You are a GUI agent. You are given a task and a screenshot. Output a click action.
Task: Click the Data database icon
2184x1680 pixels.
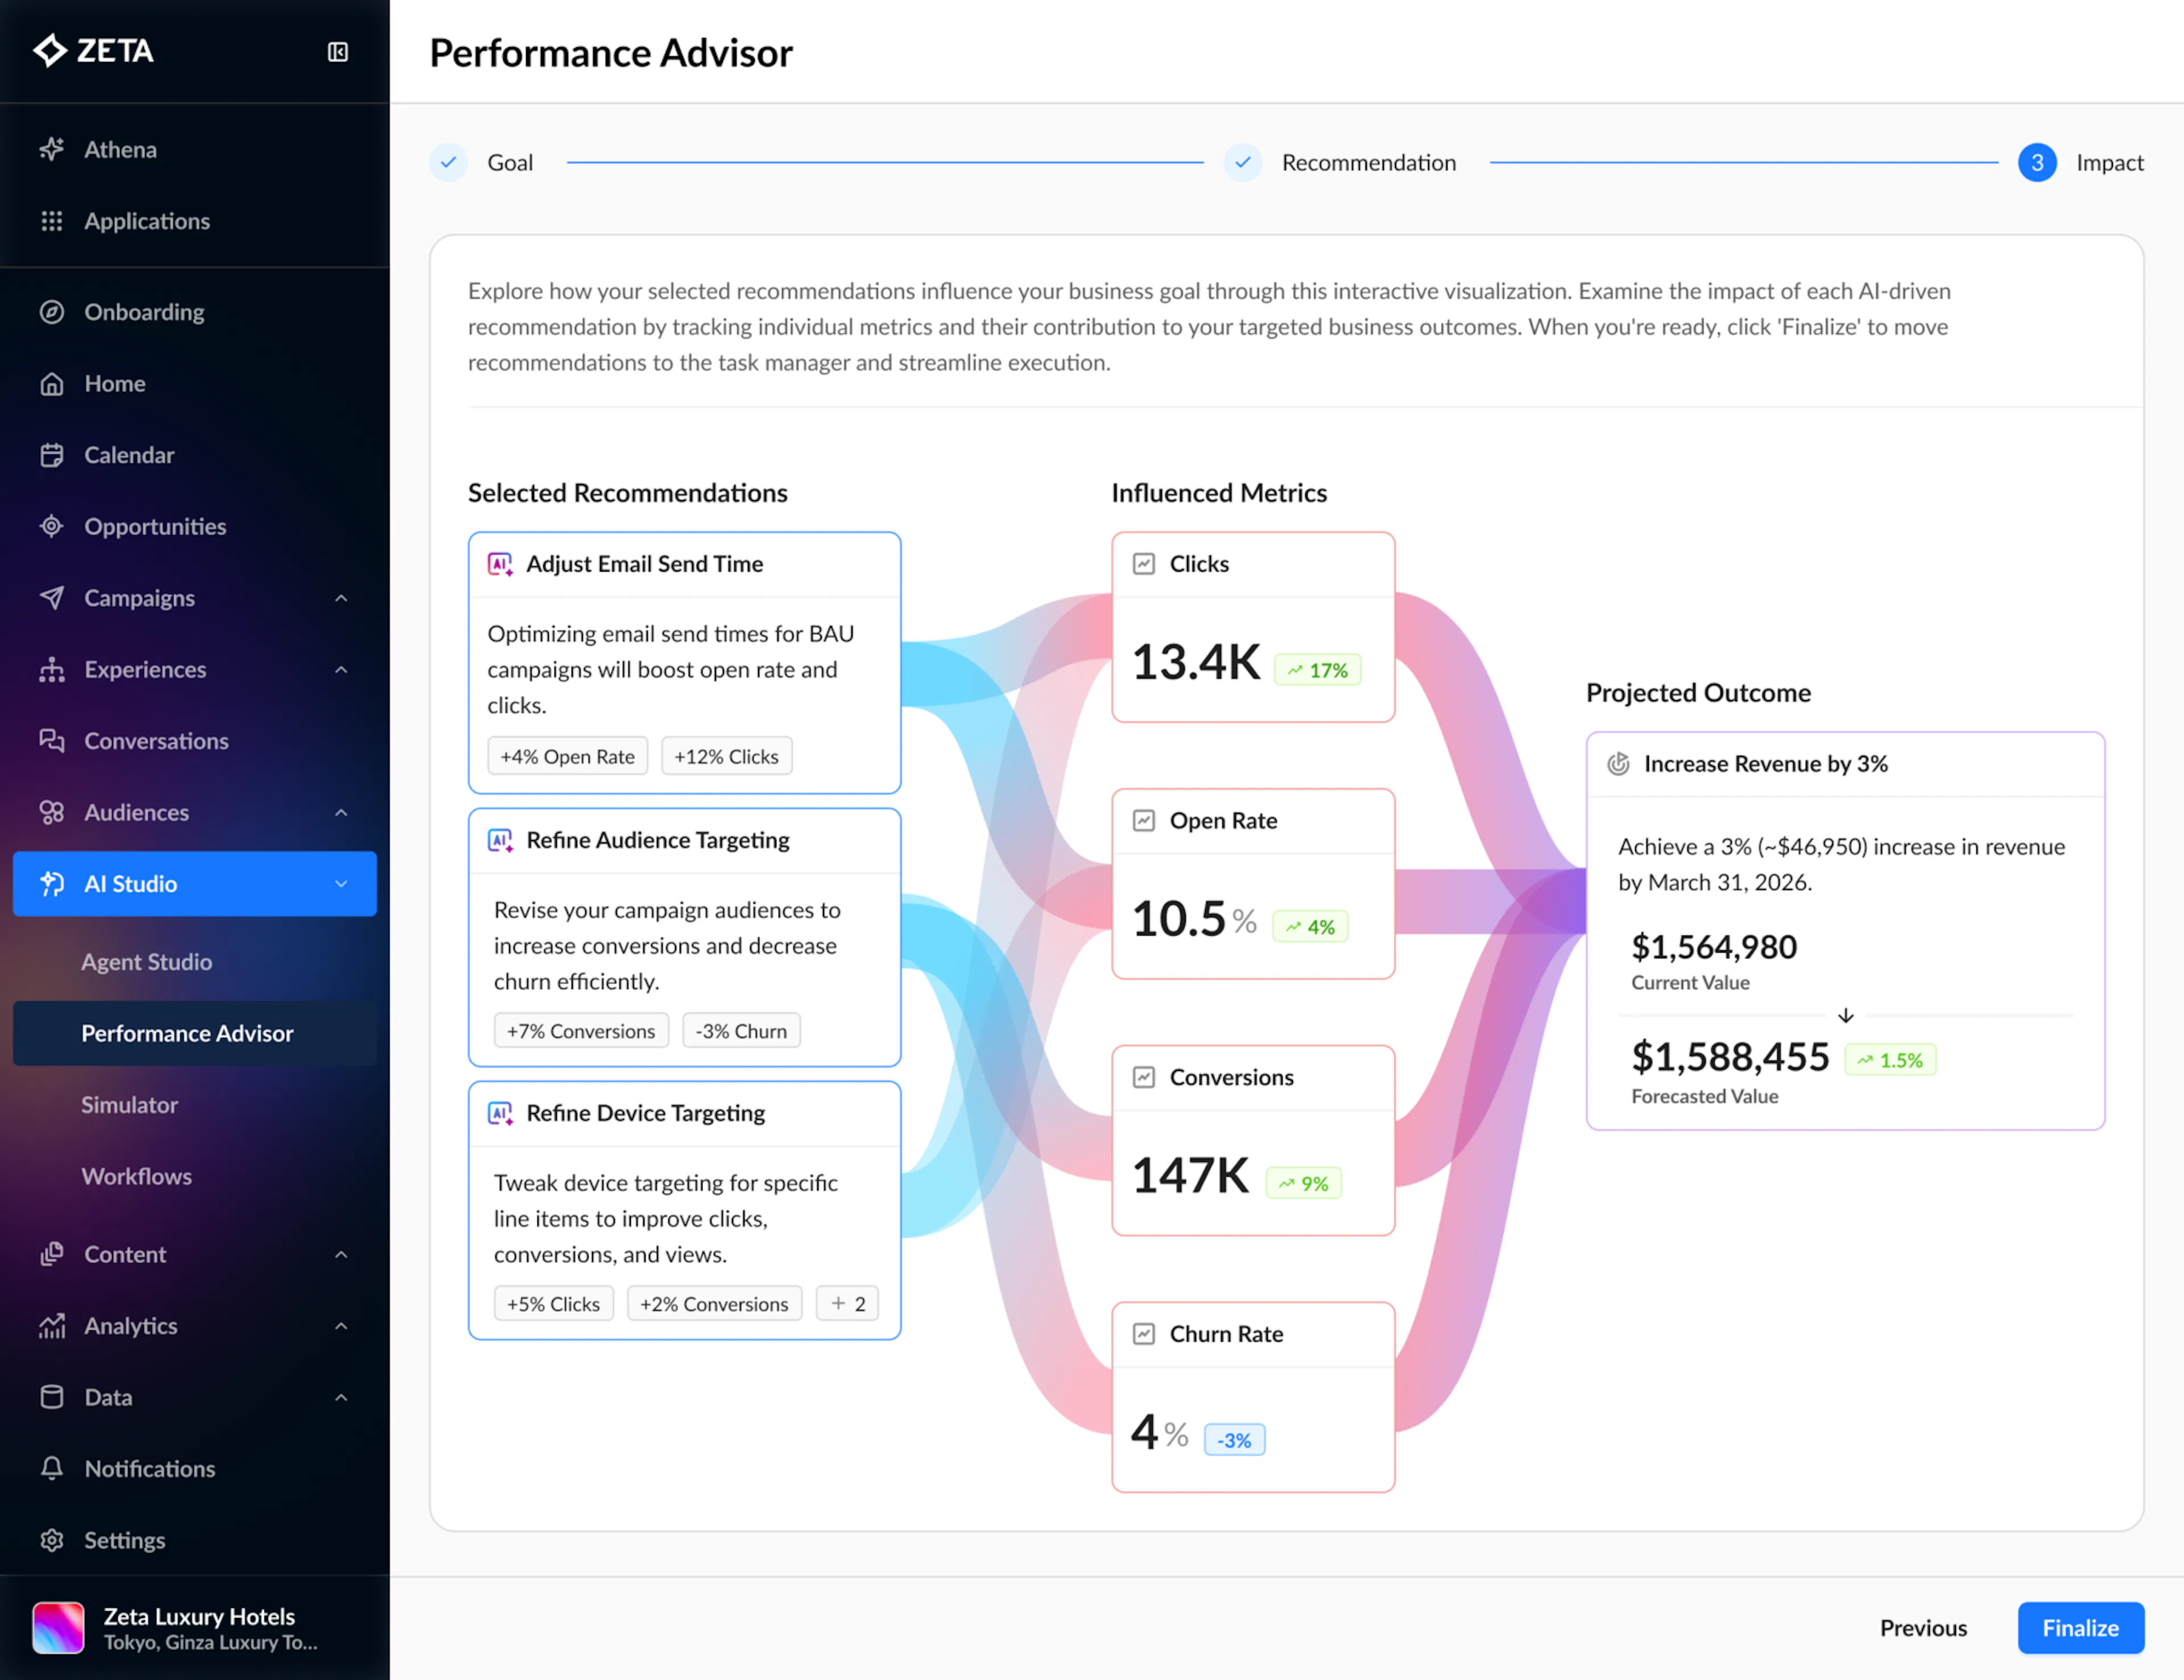[x=52, y=1397]
